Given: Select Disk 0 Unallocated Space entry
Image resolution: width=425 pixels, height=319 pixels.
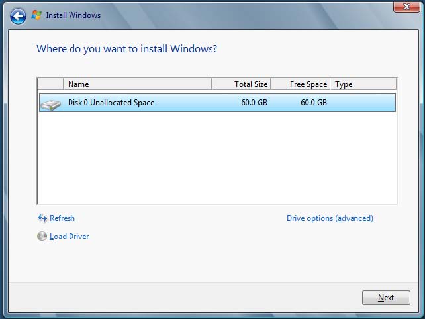Looking at the screenshot, I should pos(111,103).
